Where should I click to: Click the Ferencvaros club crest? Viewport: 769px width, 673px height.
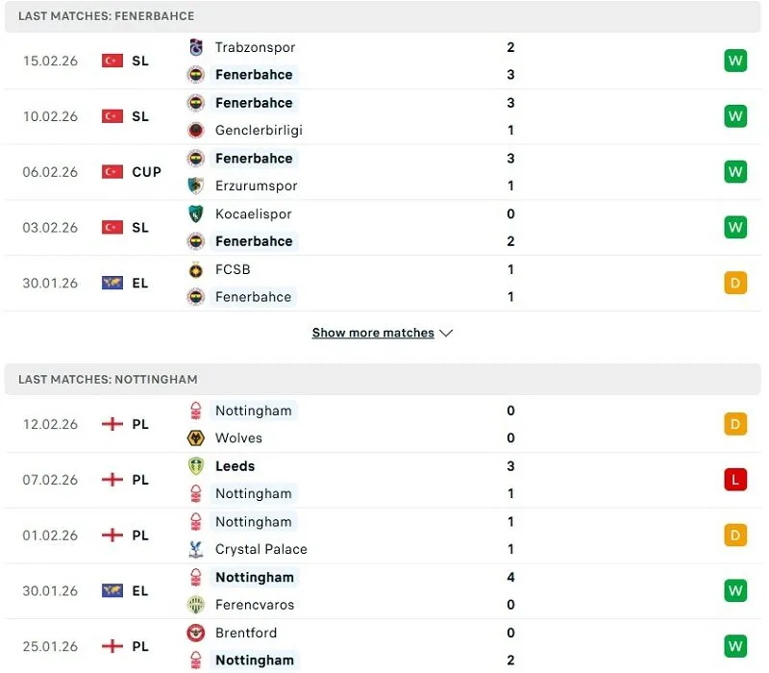(x=195, y=605)
